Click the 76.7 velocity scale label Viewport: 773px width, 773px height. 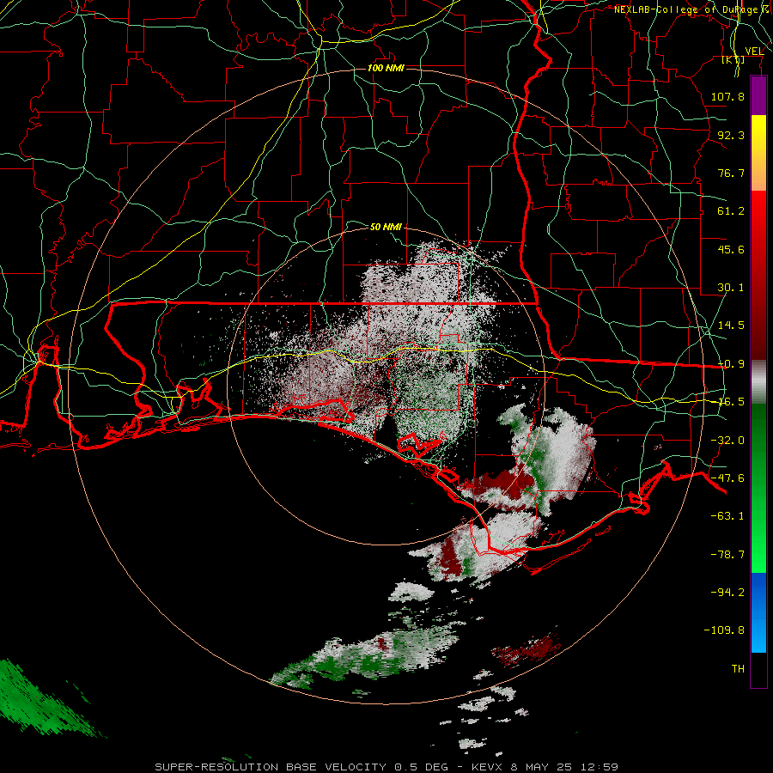pyautogui.click(x=731, y=173)
